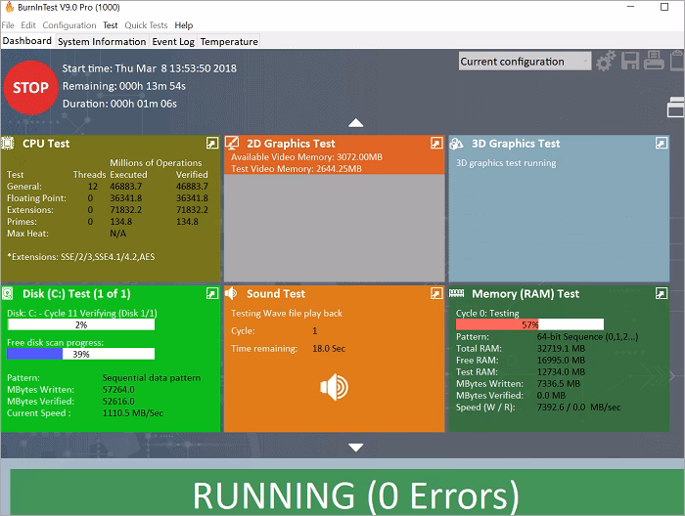Click the Disk test drive icon
The width and height of the screenshot is (685, 516).
tap(8, 293)
